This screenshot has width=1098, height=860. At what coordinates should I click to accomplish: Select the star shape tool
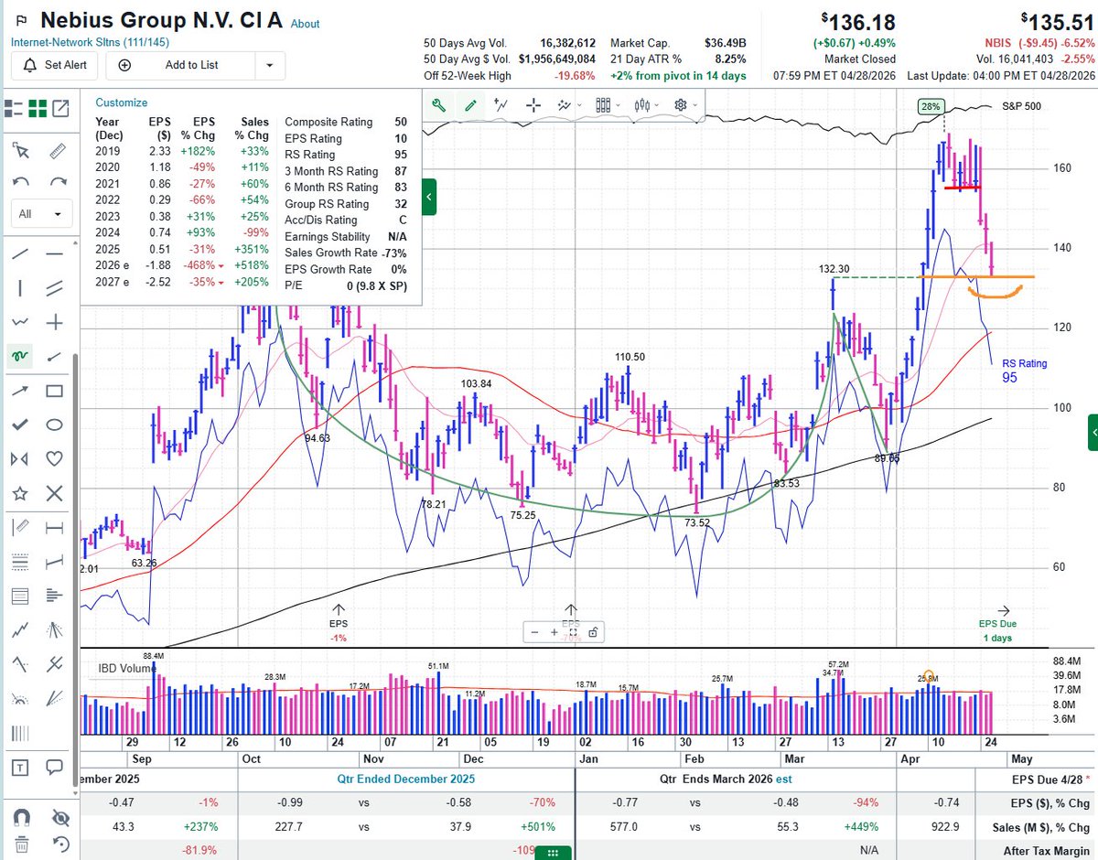tap(20, 493)
